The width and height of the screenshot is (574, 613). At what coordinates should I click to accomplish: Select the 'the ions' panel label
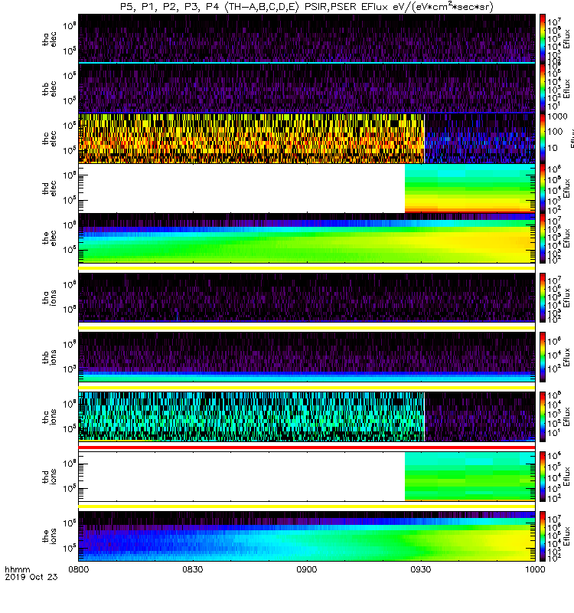(x=50, y=536)
